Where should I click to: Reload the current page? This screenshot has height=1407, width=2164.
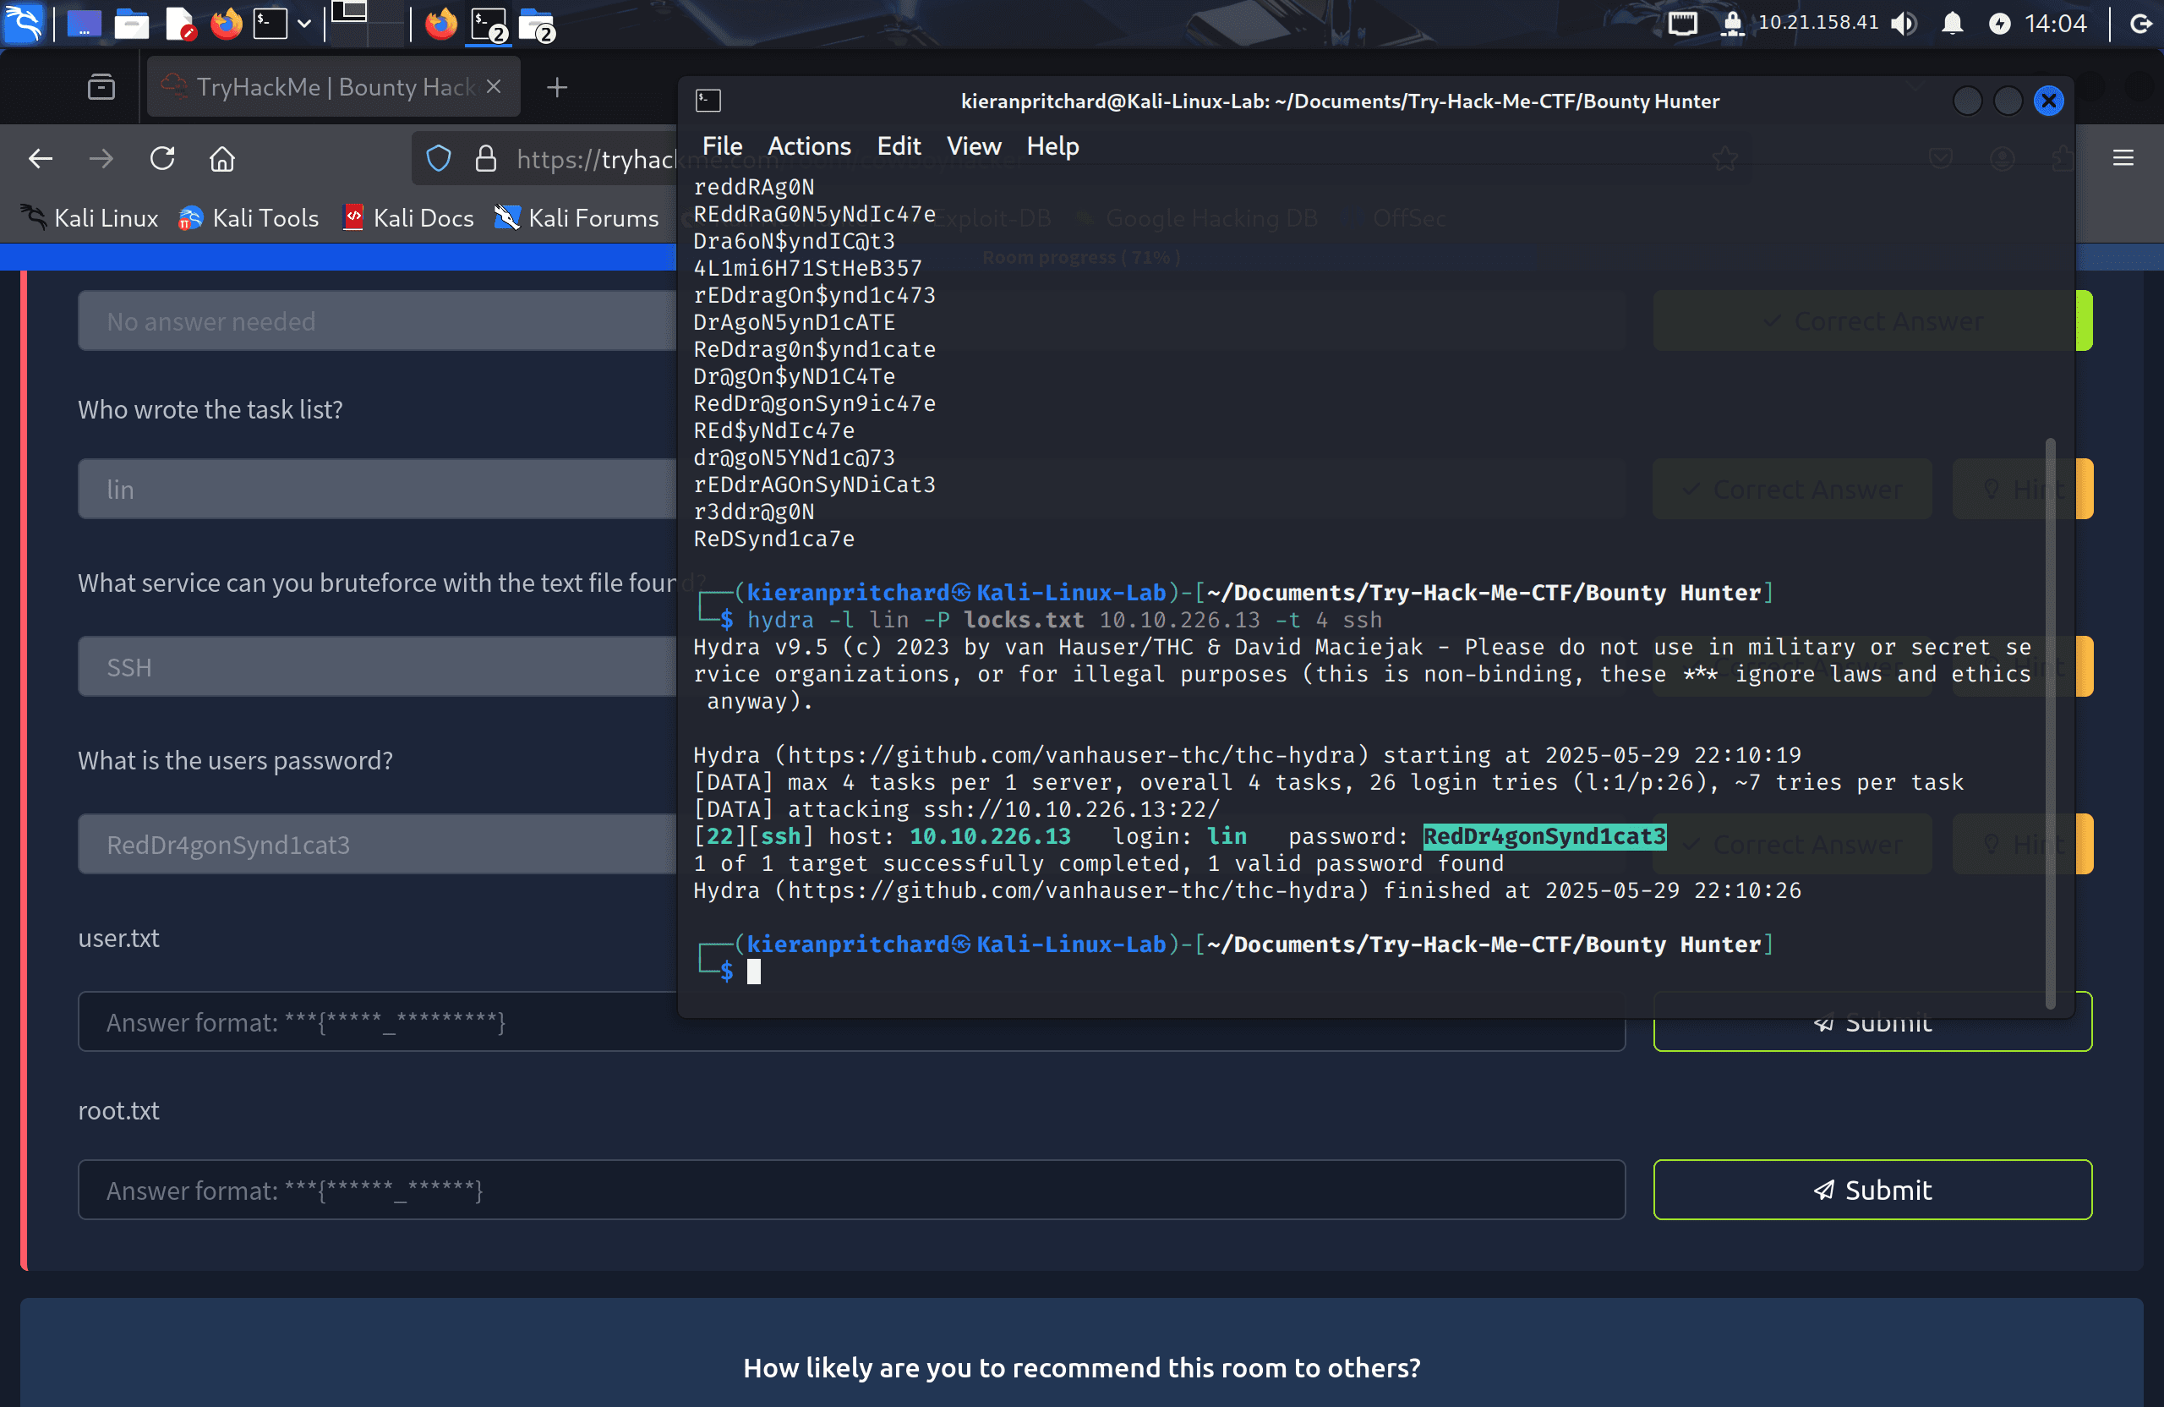(x=161, y=159)
